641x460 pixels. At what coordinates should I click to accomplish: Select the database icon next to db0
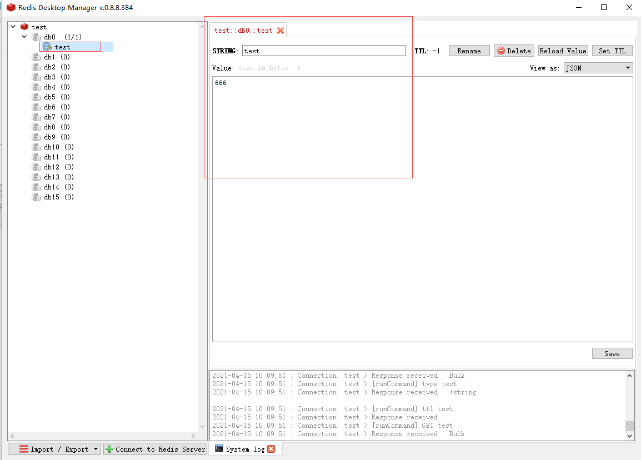pos(34,37)
